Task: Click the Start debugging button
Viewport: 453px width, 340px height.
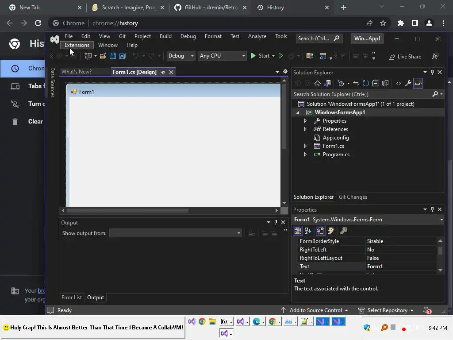Action: coord(260,56)
